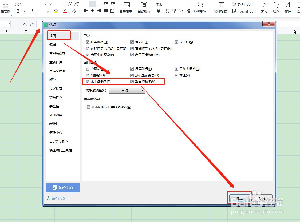Image resolution: width=300 pixels, height=222 pixels.
Task: Click the 确定 button
Action: point(239,198)
